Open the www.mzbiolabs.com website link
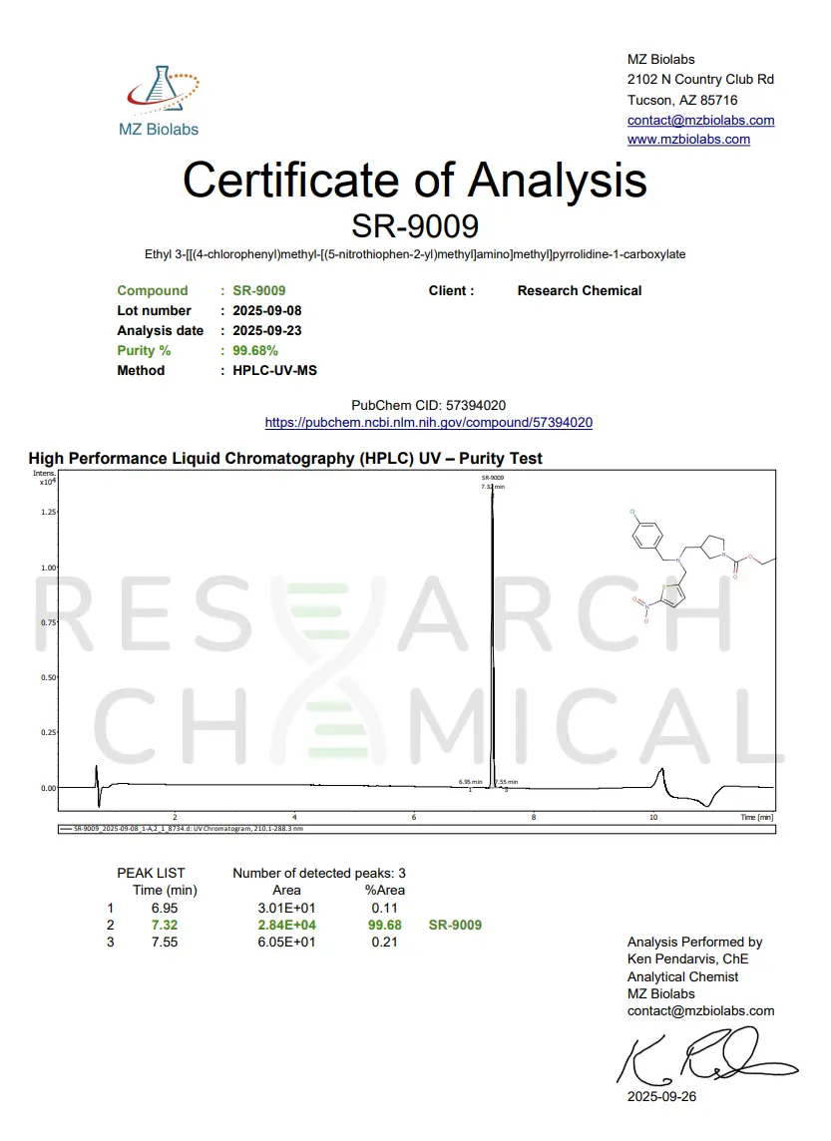The width and height of the screenshot is (831, 1141). click(x=688, y=140)
